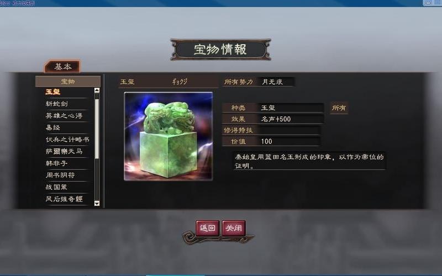
Task: Select 英雄之心得 from the list
Action: [x=65, y=115]
